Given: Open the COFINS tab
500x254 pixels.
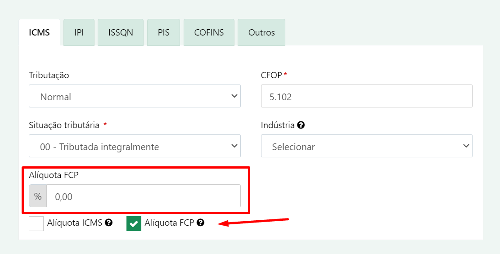Looking at the screenshot, I should point(209,32).
